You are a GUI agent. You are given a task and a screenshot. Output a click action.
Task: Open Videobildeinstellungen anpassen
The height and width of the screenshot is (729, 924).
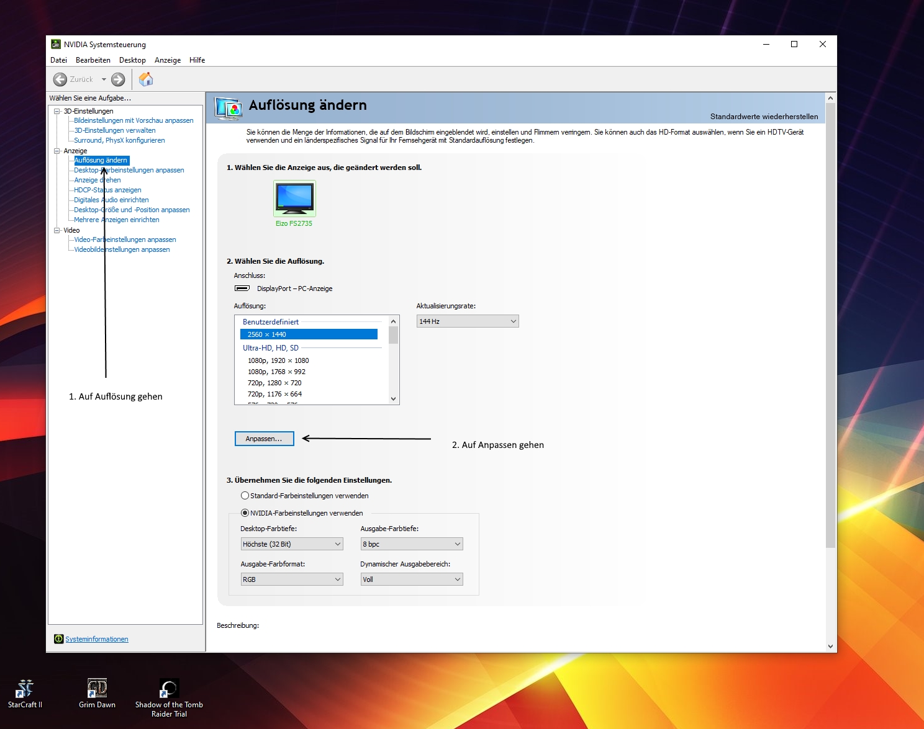click(122, 249)
